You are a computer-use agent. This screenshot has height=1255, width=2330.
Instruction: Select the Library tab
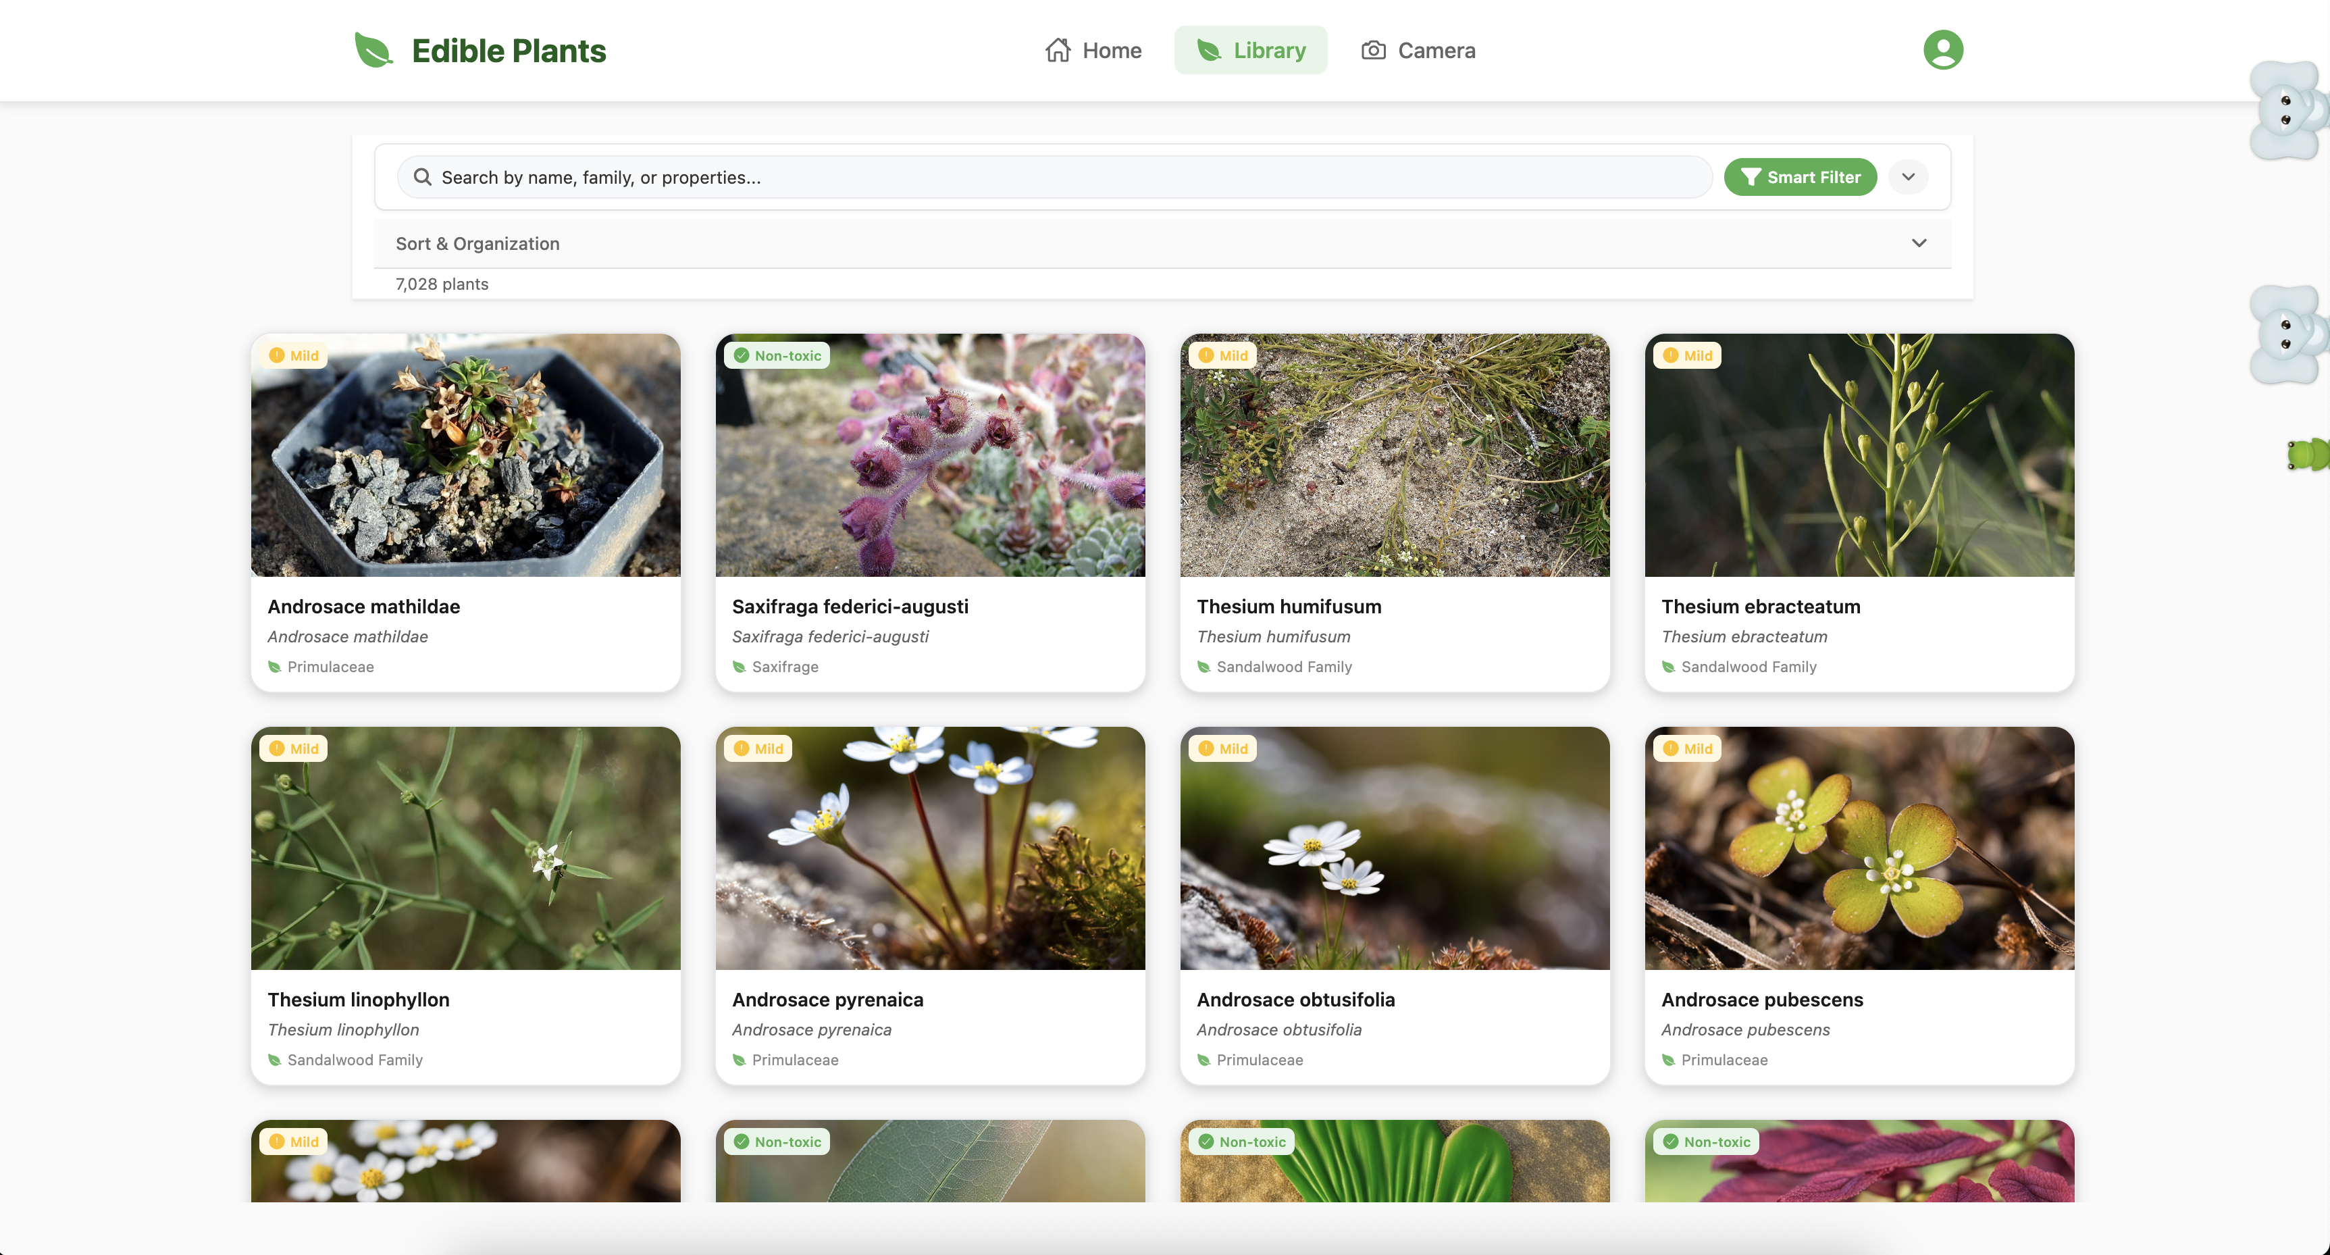(1250, 51)
